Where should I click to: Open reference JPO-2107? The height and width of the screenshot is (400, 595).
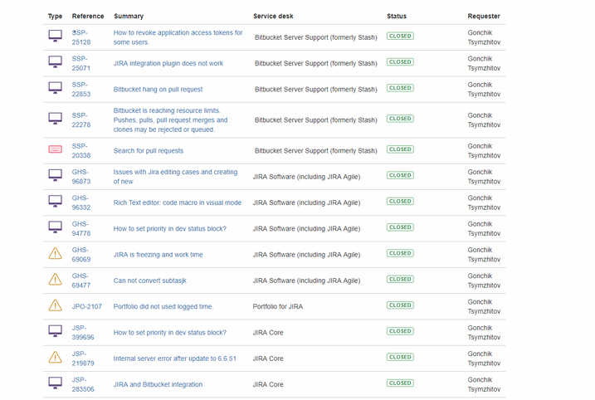pyautogui.click(x=87, y=306)
